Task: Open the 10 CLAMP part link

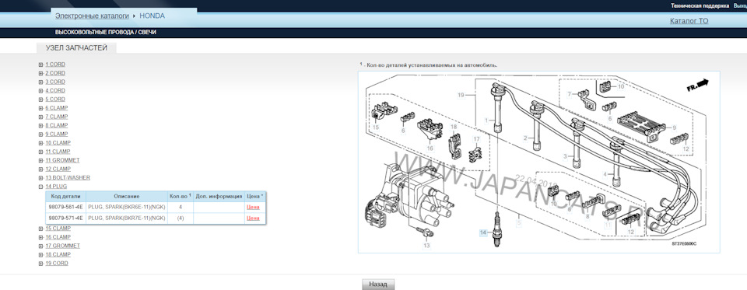Action: (58, 143)
